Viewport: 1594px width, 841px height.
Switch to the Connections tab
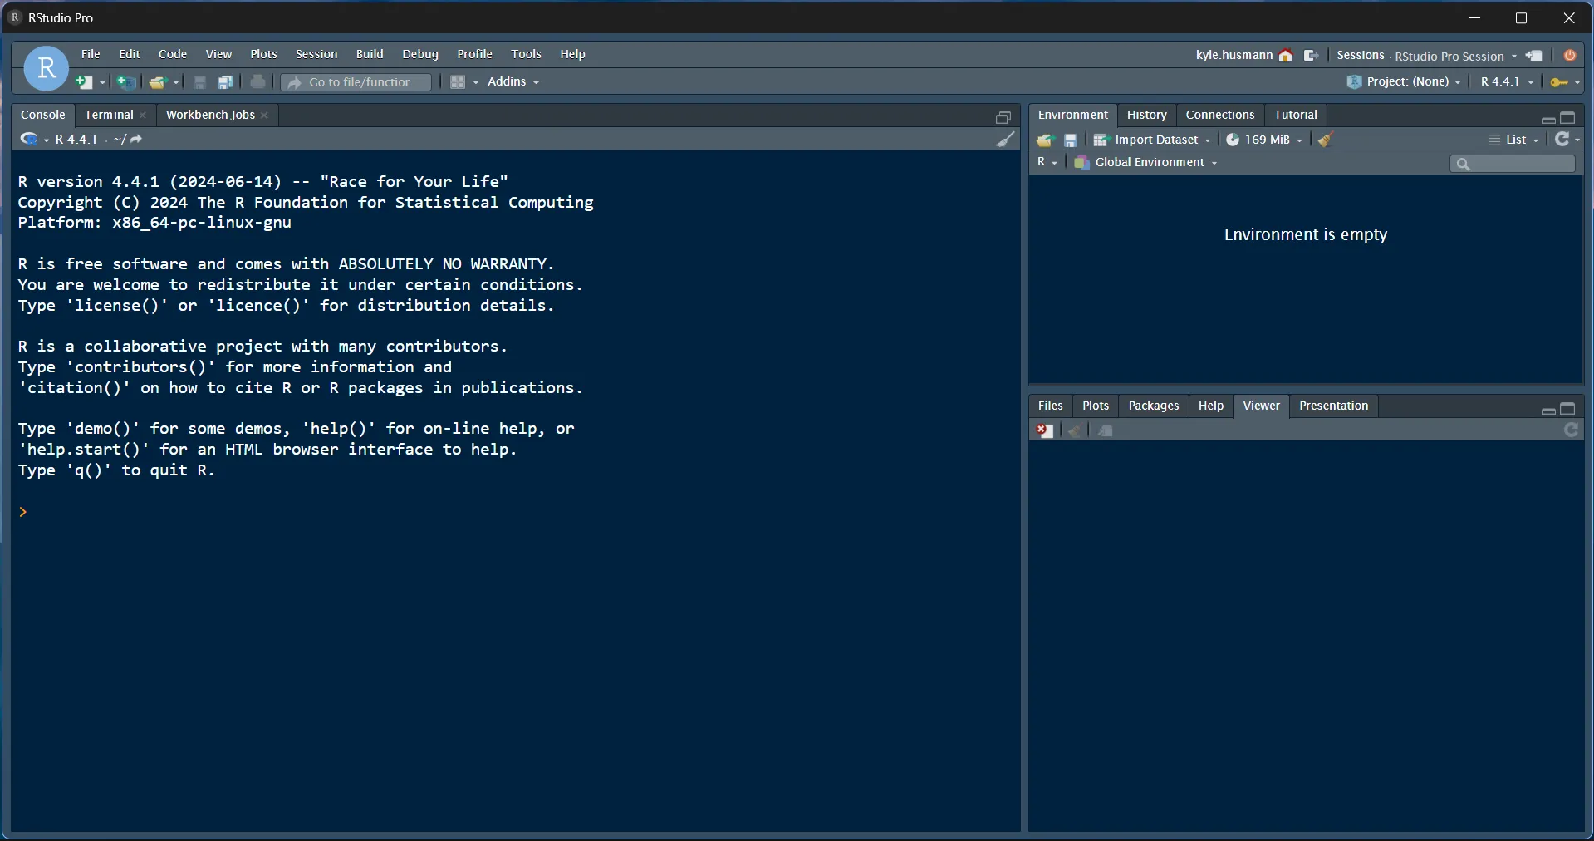point(1220,115)
